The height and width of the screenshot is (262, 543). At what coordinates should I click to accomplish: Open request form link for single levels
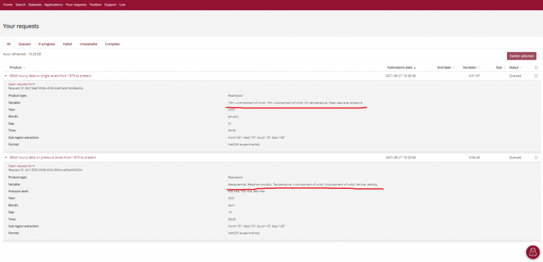[22, 84]
